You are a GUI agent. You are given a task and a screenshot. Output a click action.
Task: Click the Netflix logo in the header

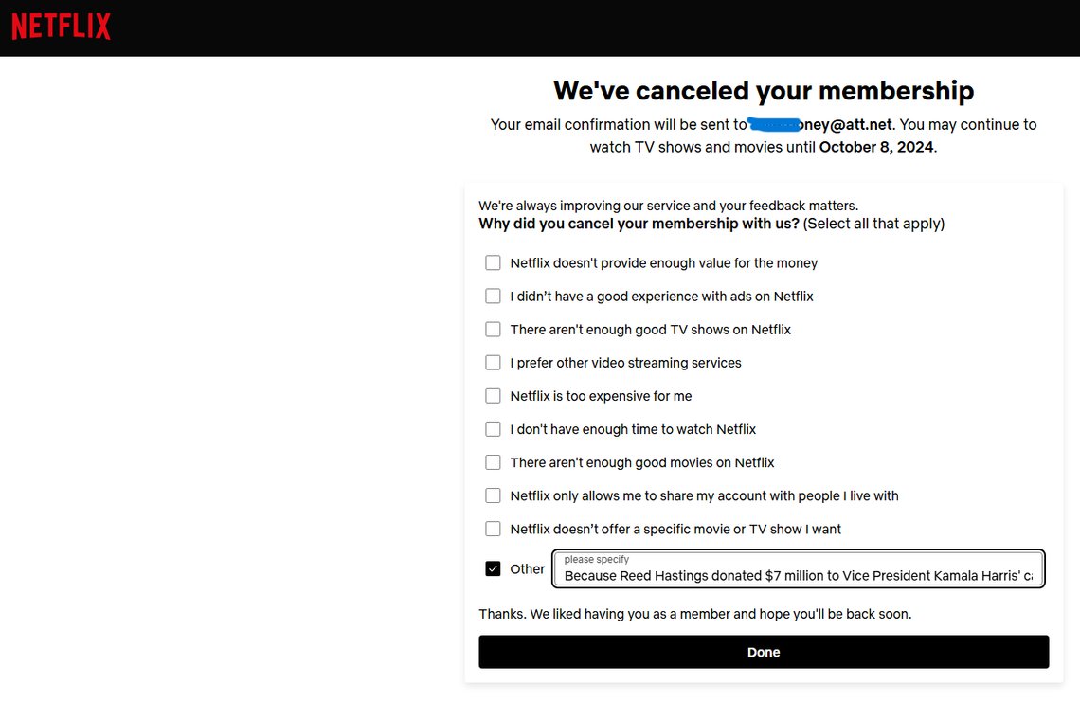tap(62, 27)
